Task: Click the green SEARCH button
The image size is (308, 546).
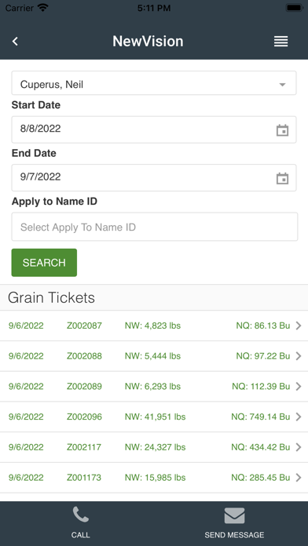Action: 44,263
